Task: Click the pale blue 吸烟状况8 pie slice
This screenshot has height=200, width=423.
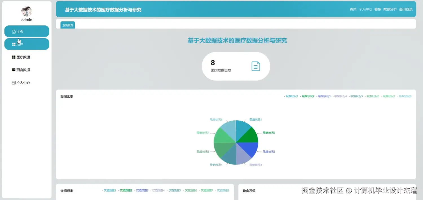Action: click(x=230, y=128)
